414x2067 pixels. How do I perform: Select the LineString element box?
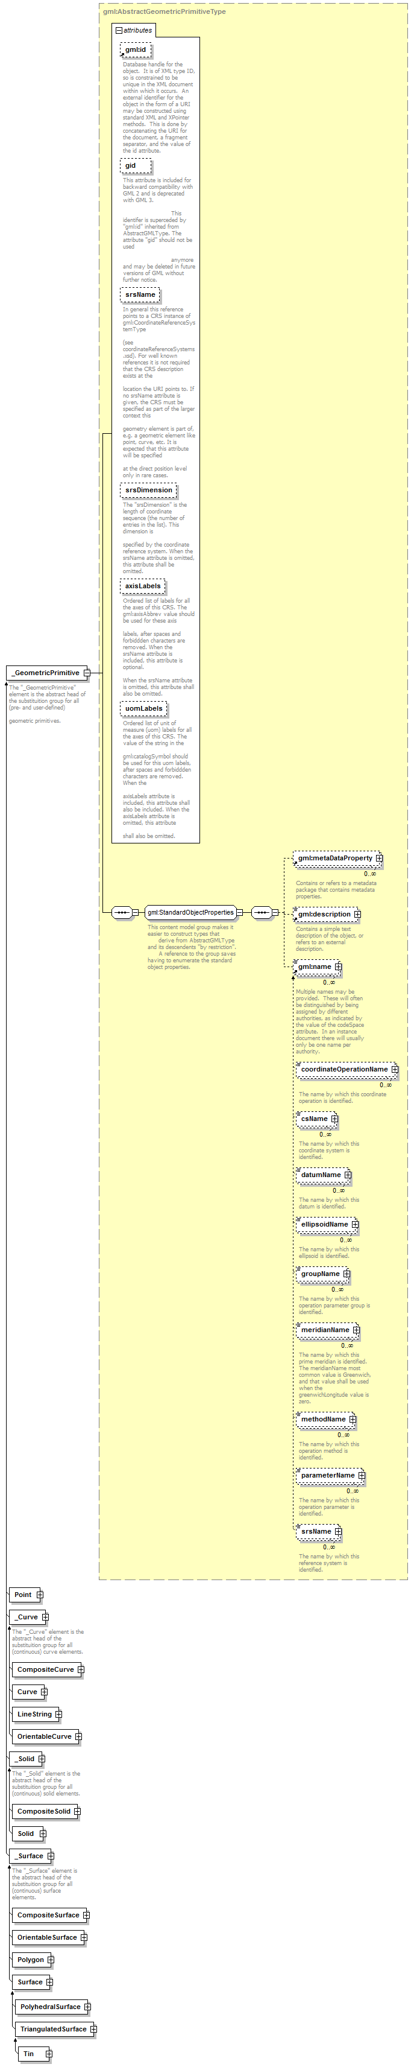[34, 1714]
